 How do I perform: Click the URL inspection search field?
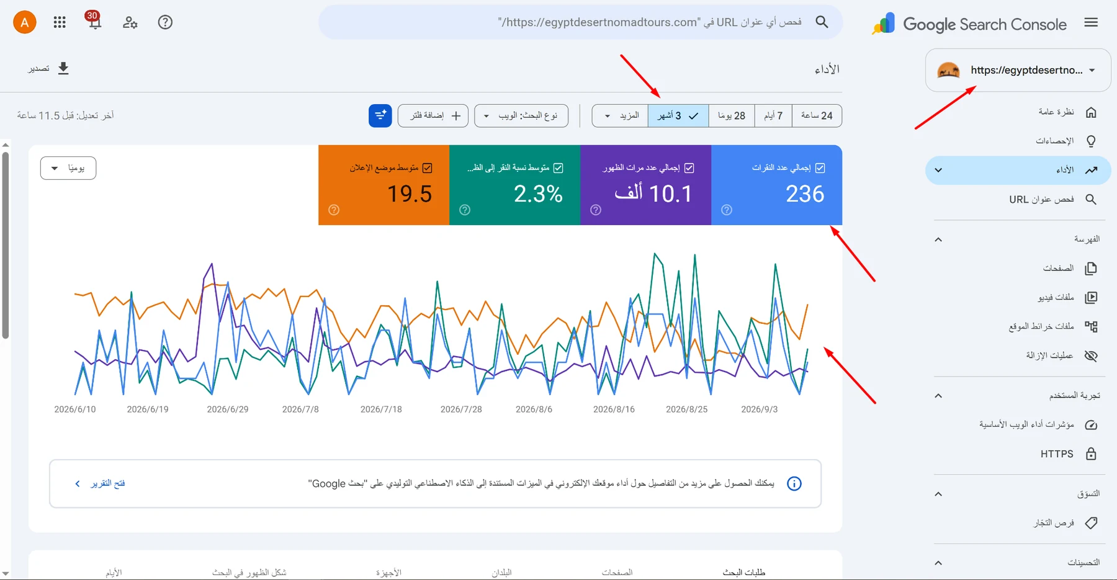[x=581, y=22]
